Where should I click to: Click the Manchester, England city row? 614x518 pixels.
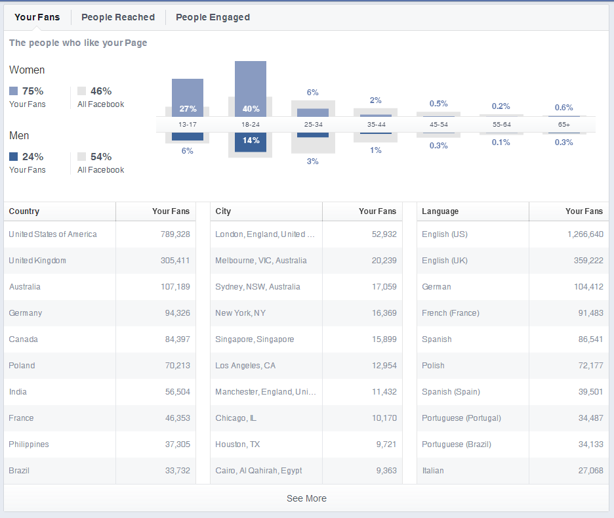coord(306,392)
